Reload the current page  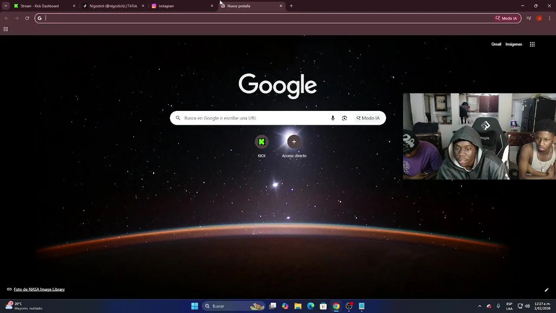click(27, 18)
